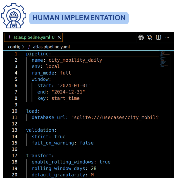The image size is (177, 182).
Task: Click line number 10 in the gutter
Action: 15,111
